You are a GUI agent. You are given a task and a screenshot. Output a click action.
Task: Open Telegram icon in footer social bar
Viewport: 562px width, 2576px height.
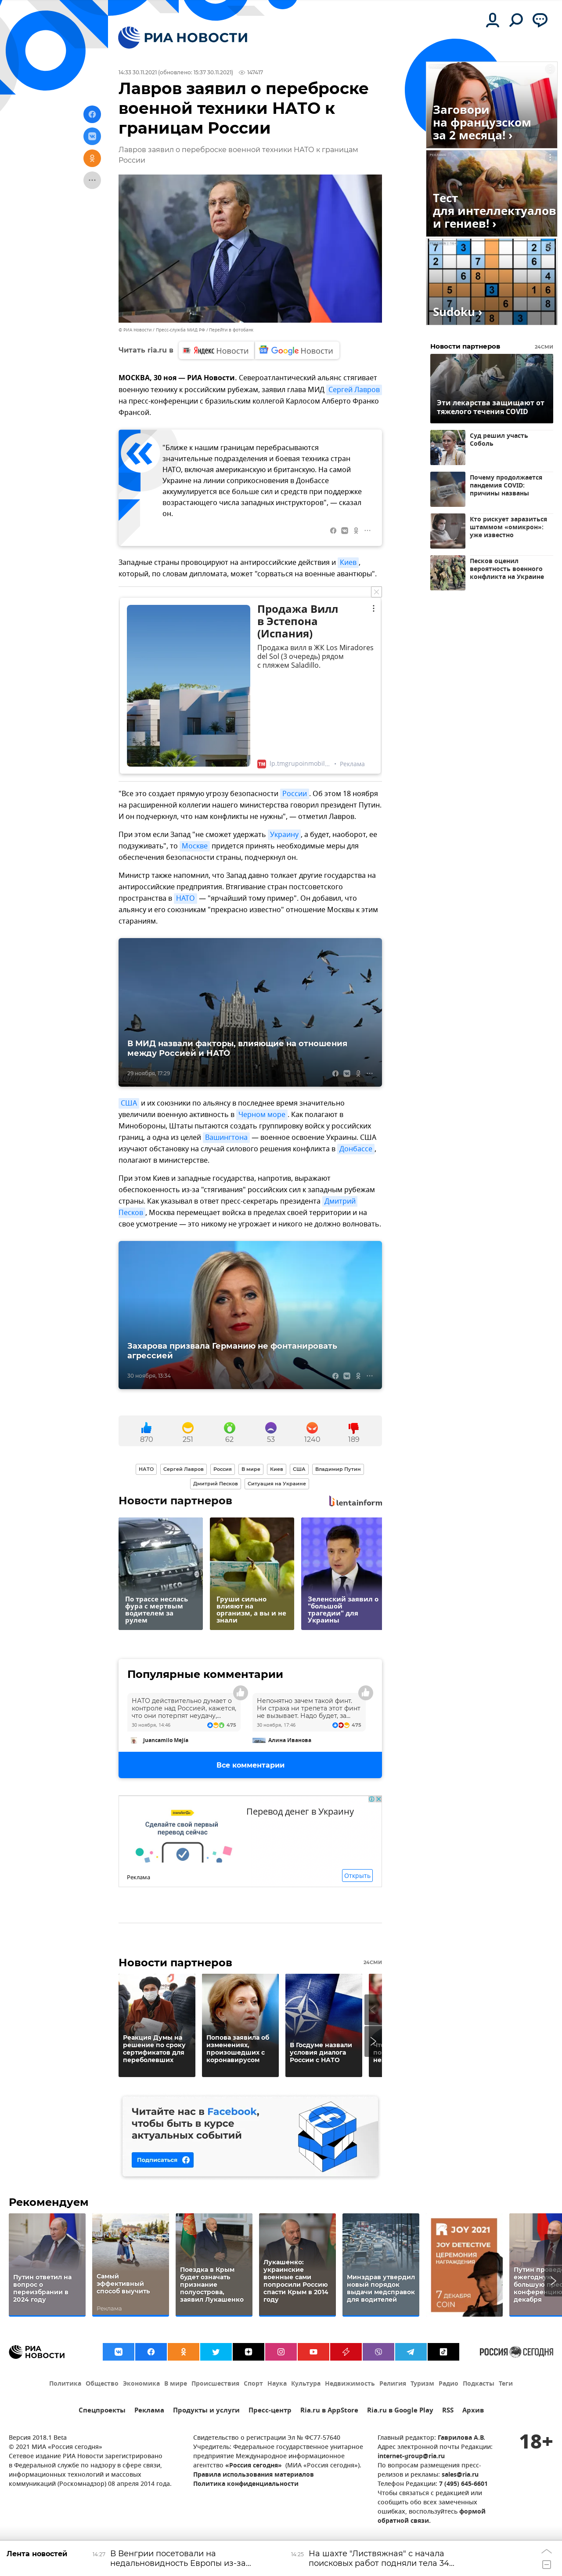(x=410, y=2351)
